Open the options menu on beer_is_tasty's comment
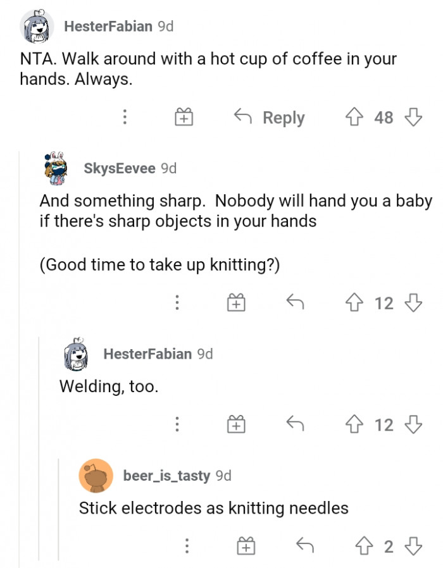 [187, 545]
